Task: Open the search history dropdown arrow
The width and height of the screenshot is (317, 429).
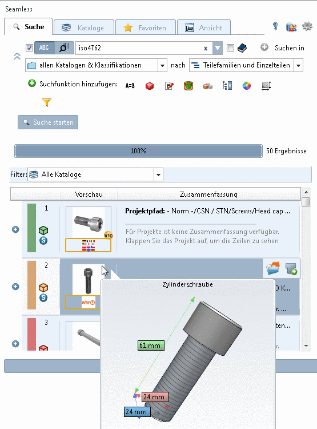Action: tap(218, 48)
